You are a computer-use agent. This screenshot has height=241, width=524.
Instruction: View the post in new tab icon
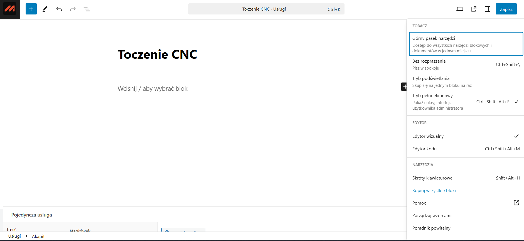coord(474,9)
